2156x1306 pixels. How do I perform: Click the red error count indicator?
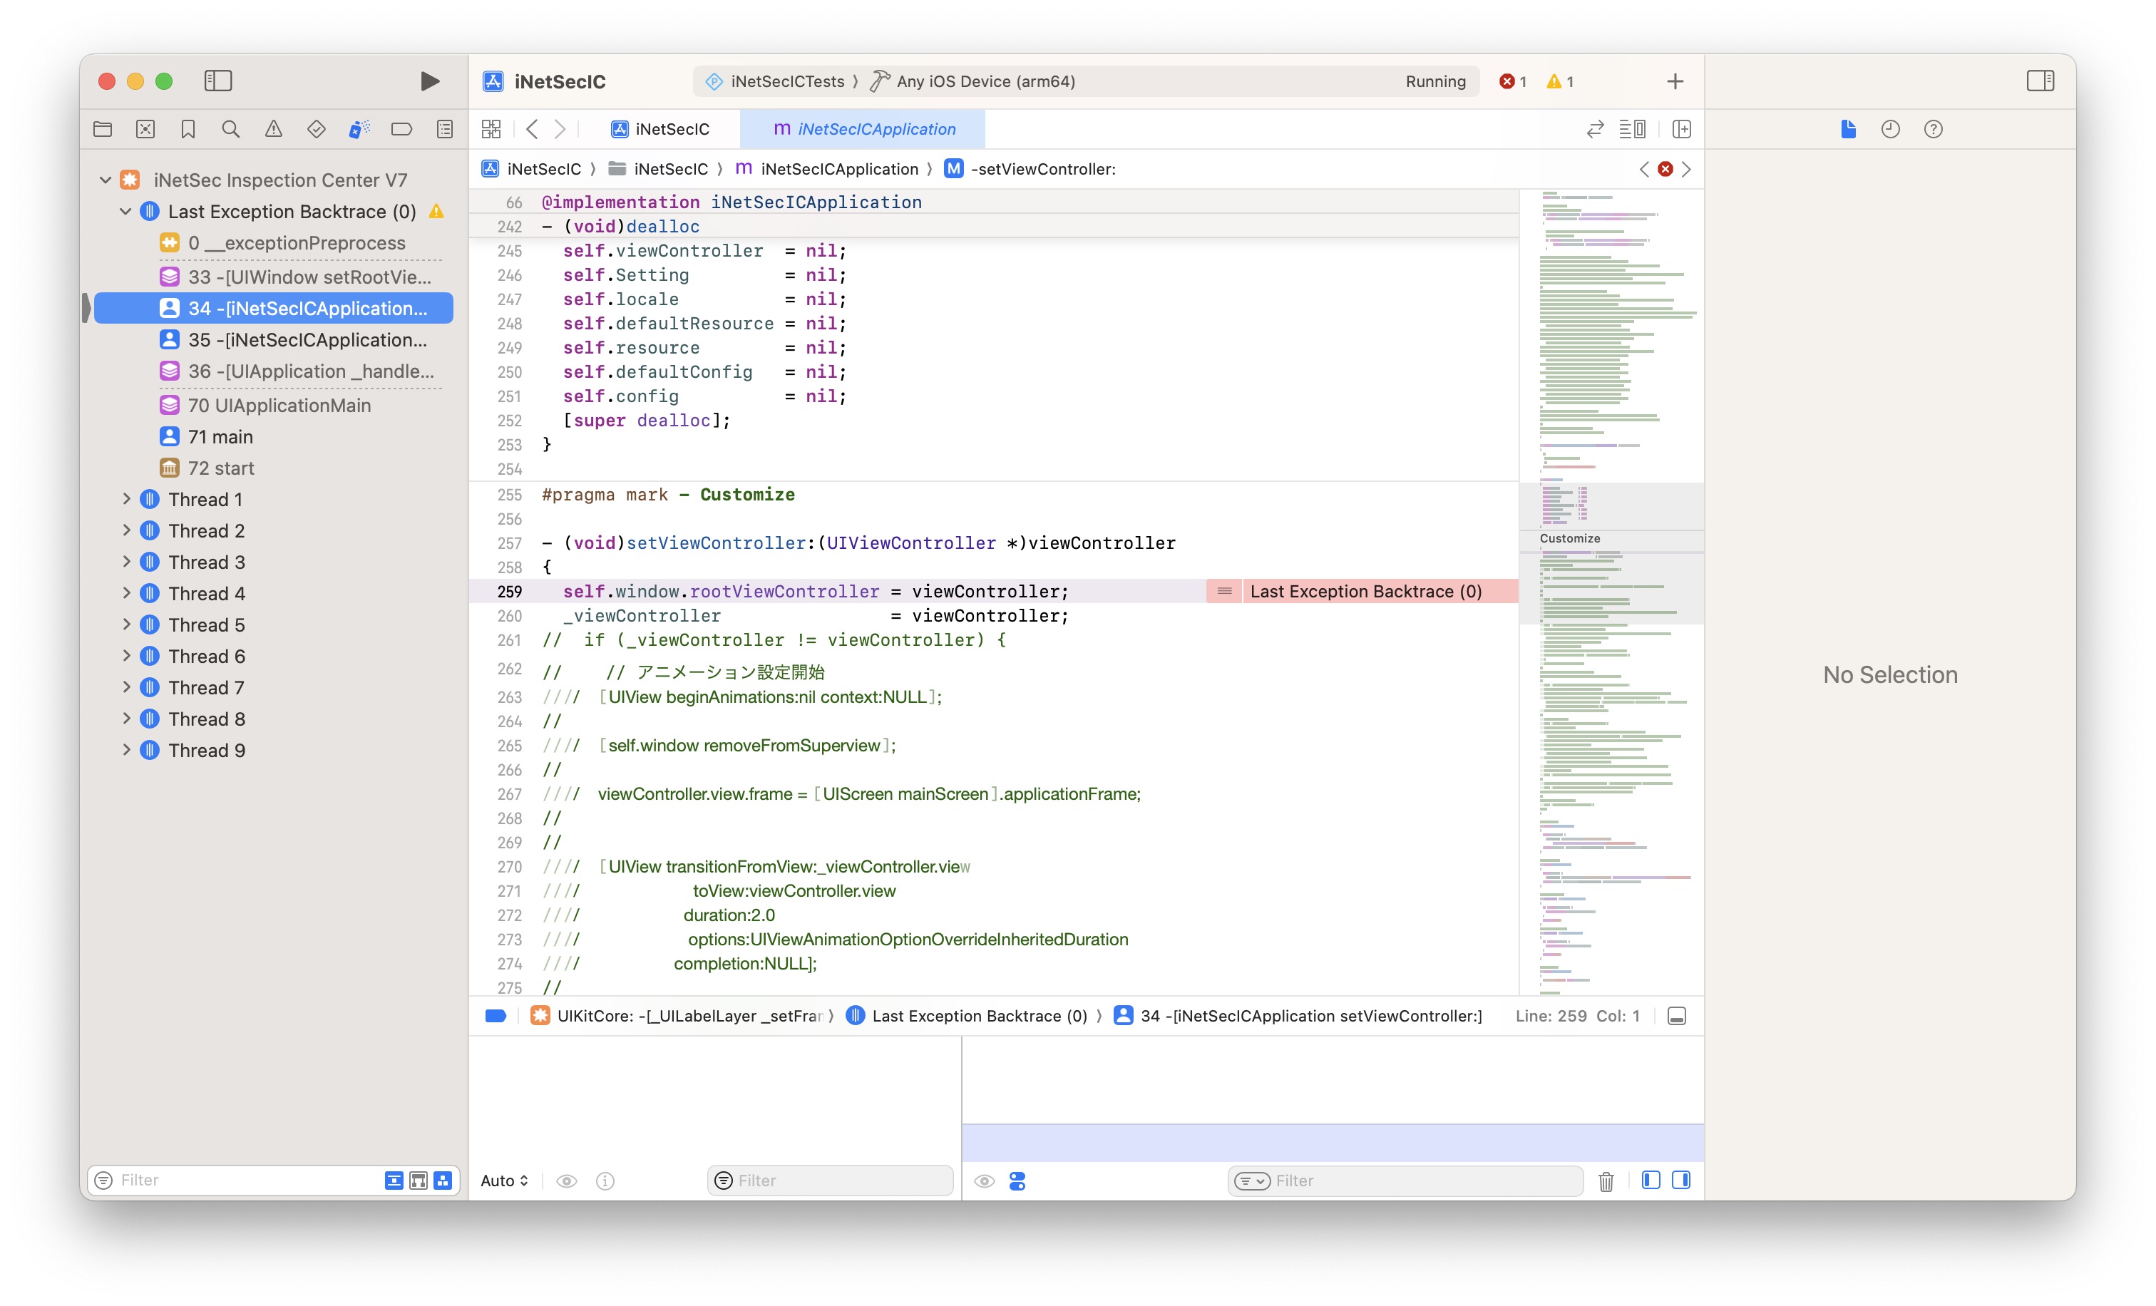tap(1512, 81)
